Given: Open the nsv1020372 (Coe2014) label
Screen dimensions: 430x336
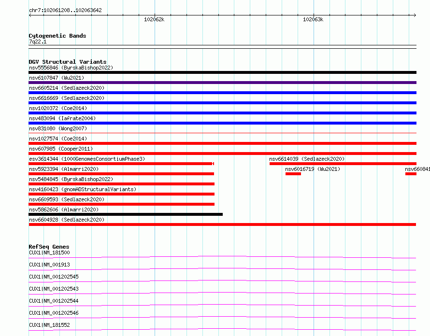Looking at the screenshot, I should coord(58,108).
